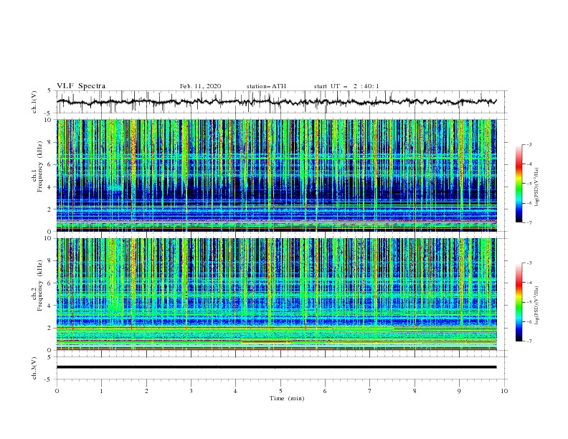Click the time axis tick label "2"

coord(146,391)
